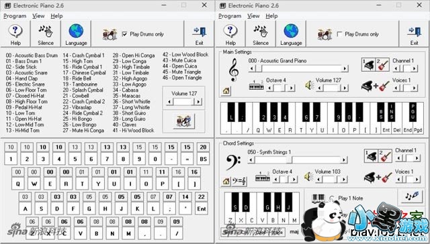Click right arrow of Acoustic Grand Piano scrollbar
This screenshot has width=430, height=244.
(345, 68)
